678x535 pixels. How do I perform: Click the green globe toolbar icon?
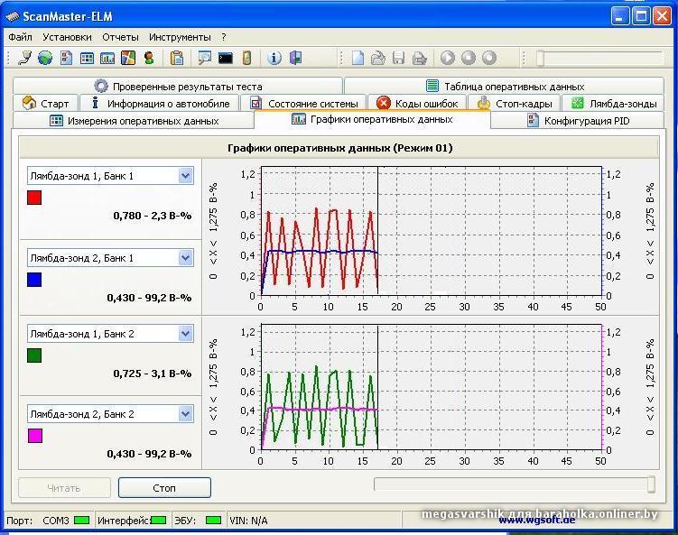[45, 58]
